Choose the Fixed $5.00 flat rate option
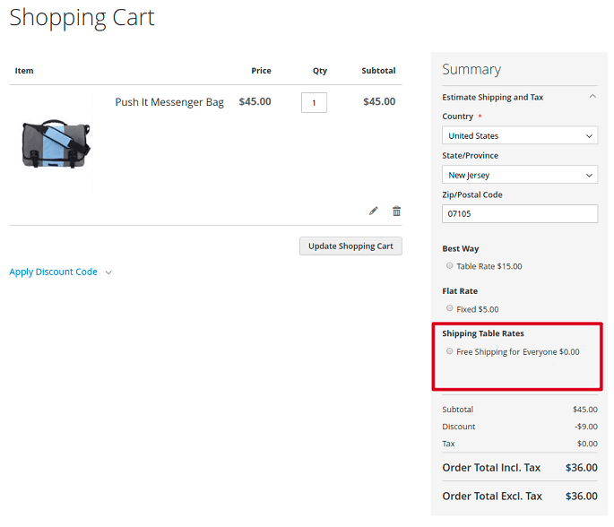The width and height of the screenshot is (614, 527). 450,309
